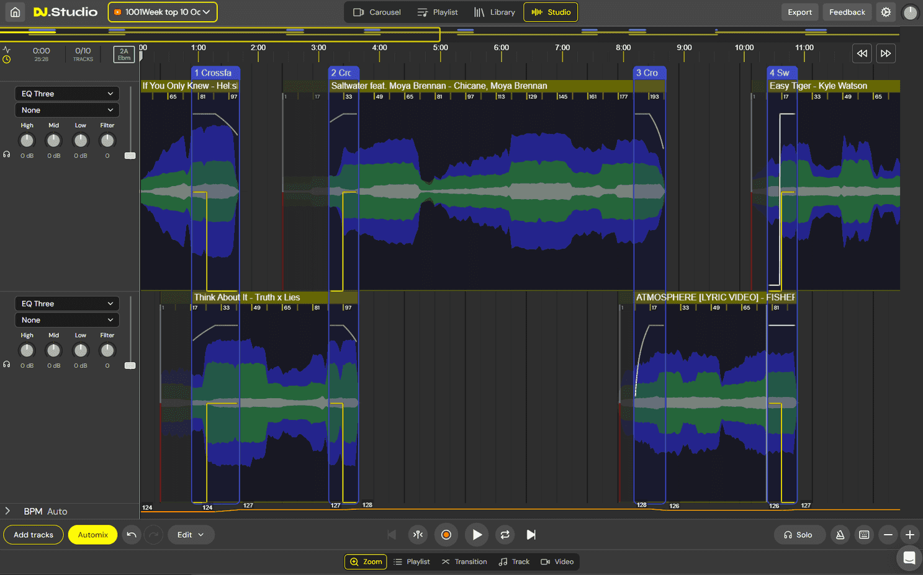Export the current mix
The width and height of the screenshot is (923, 575).
tap(799, 12)
